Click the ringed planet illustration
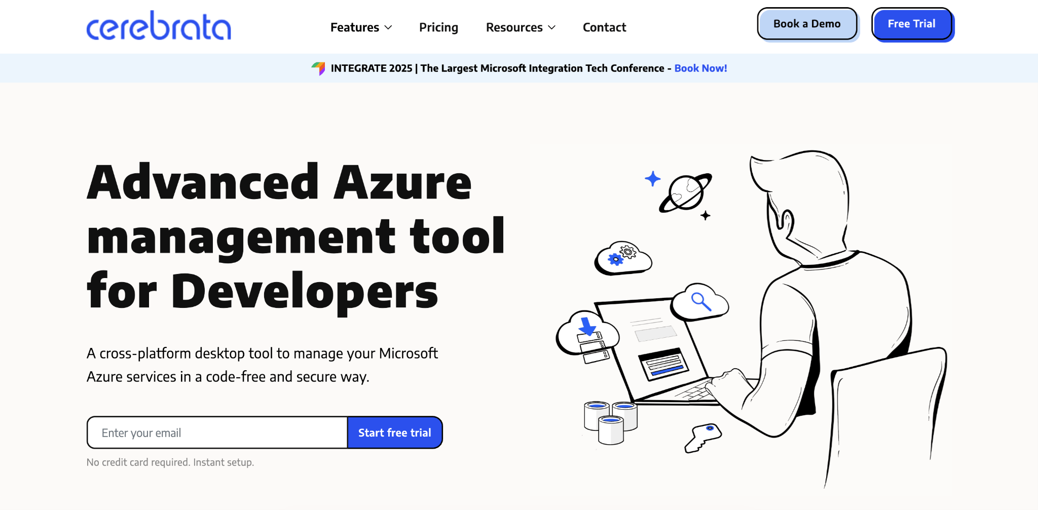The image size is (1038, 510). [x=685, y=193]
